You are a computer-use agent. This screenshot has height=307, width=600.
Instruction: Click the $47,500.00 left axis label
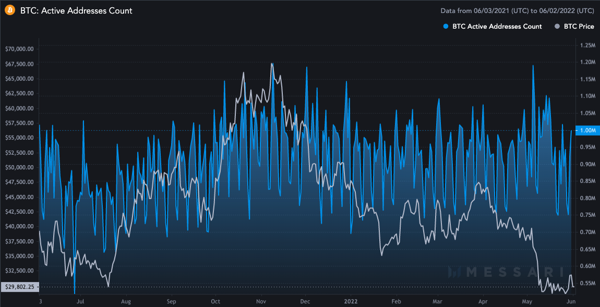19,182
